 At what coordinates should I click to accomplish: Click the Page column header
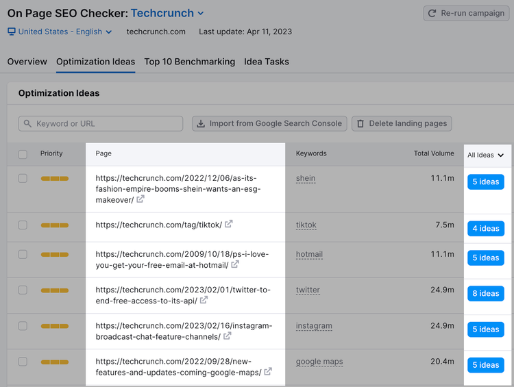(x=103, y=153)
